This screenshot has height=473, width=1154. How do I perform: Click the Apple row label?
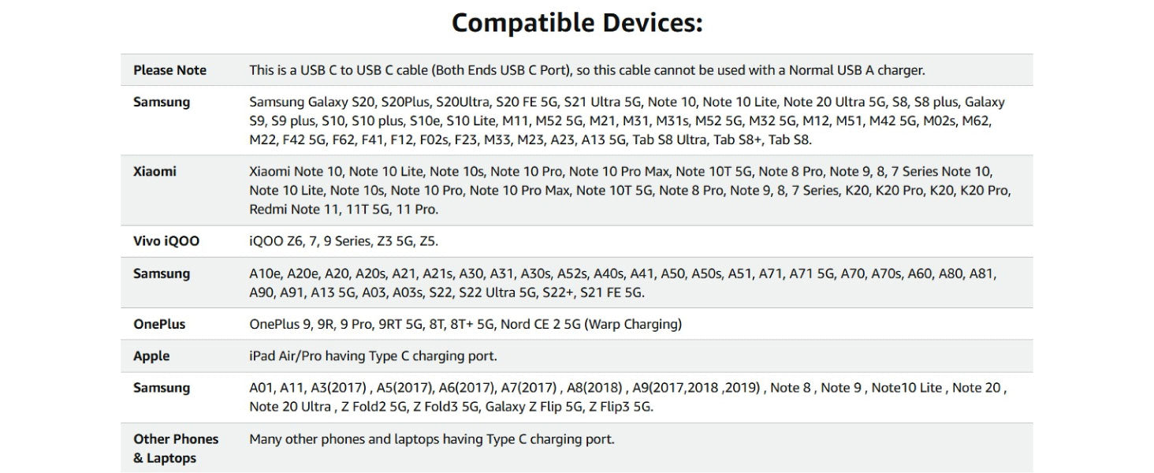pyautogui.click(x=151, y=356)
